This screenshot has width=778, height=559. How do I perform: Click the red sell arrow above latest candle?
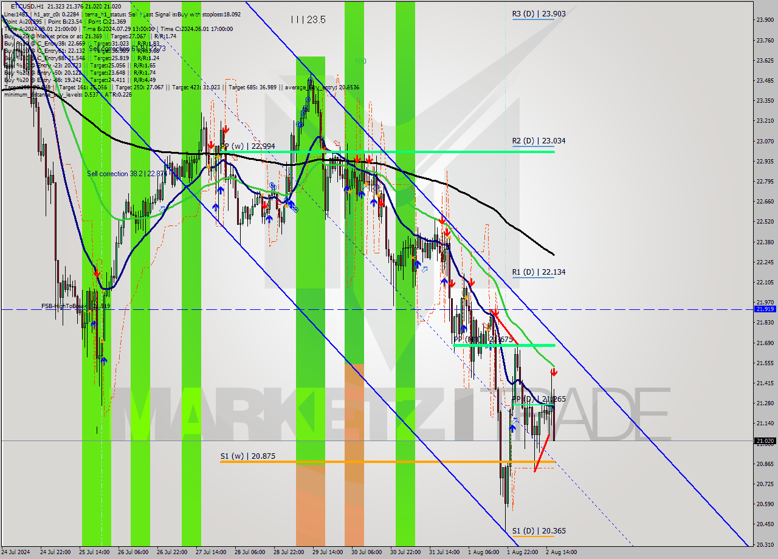(x=554, y=372)
